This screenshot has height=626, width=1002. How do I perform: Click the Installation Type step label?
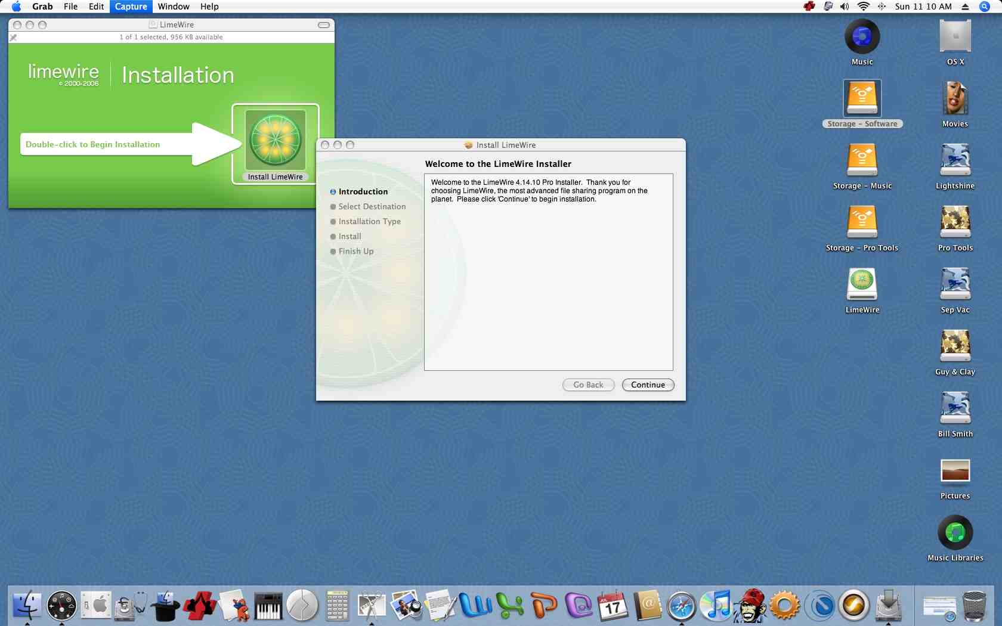click(370, 221)
